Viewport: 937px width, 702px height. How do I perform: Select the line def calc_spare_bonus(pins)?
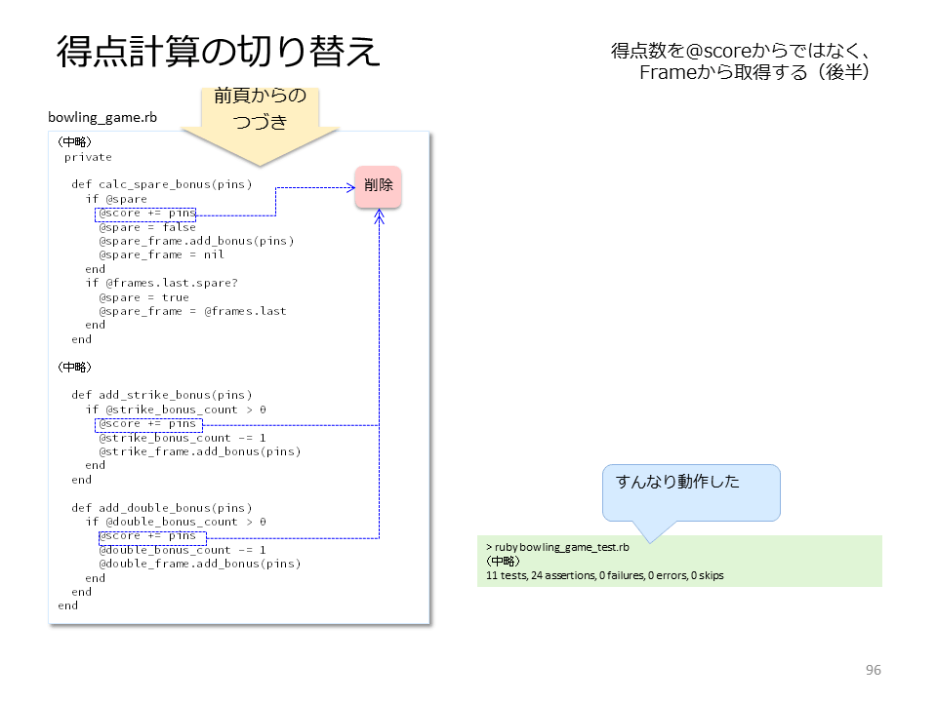coord(162,184)
